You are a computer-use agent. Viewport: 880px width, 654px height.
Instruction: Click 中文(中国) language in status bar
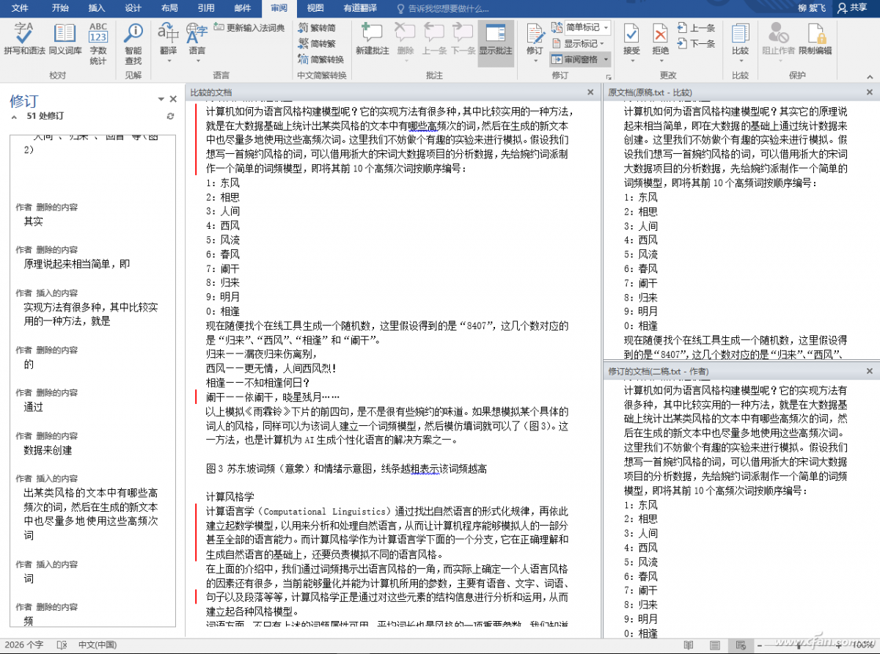click(x=98, y=645)
